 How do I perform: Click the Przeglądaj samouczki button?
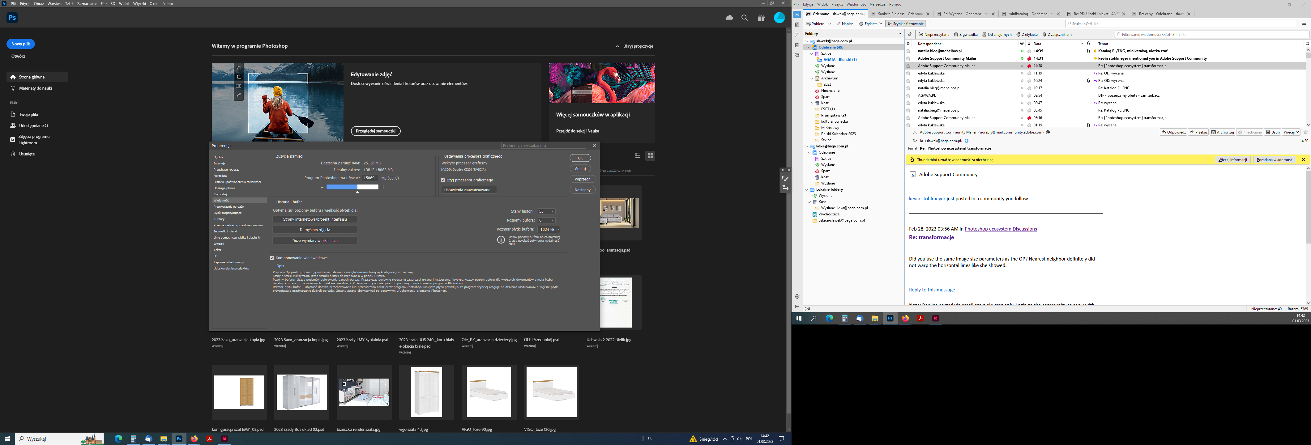pos(375,131)
